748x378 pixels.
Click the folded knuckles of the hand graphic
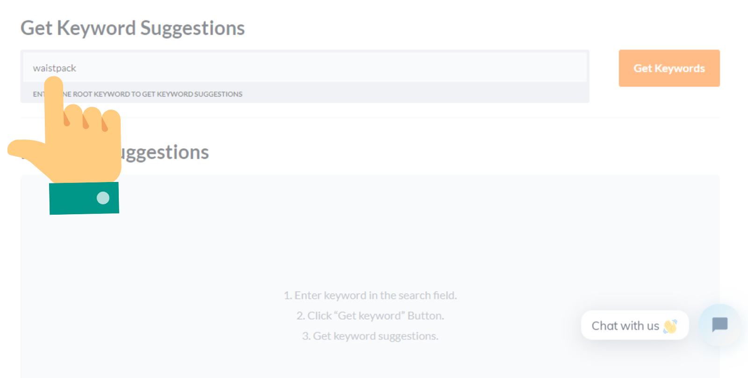92,117
